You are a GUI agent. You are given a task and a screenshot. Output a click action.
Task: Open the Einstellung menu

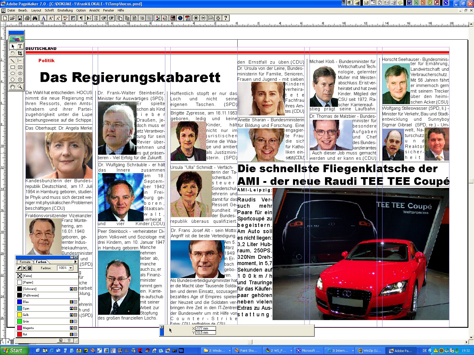[65, 10]
